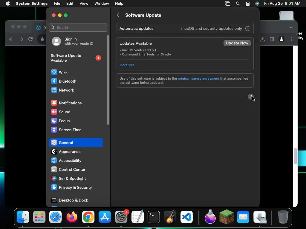
Task: Launch GarageBand from the Dock
Action: click(170, 217)
